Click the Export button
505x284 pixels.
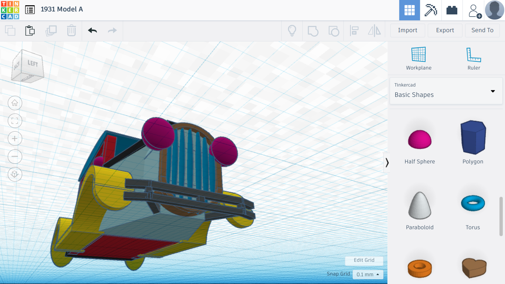coord(445,30)
